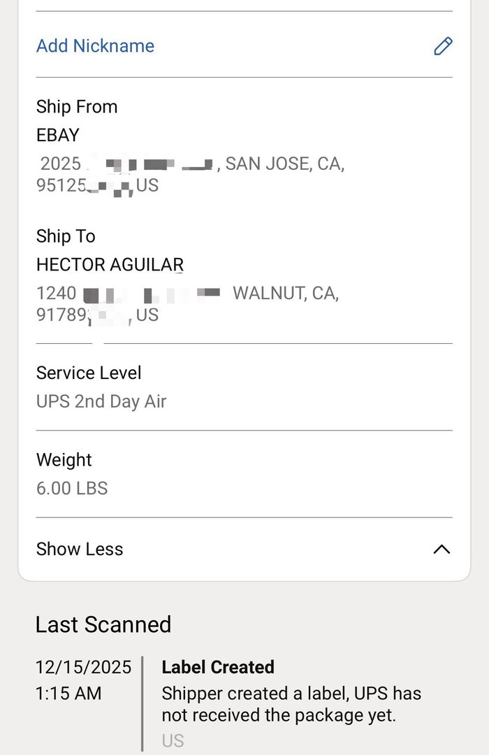Click the Service Level heading

click(x=88, y=373)
